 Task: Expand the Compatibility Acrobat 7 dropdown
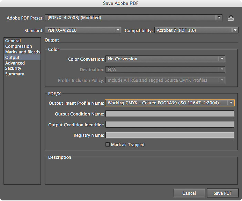[x=196, y=30]
